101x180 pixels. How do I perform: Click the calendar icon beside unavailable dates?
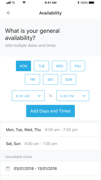coord(8,169)
